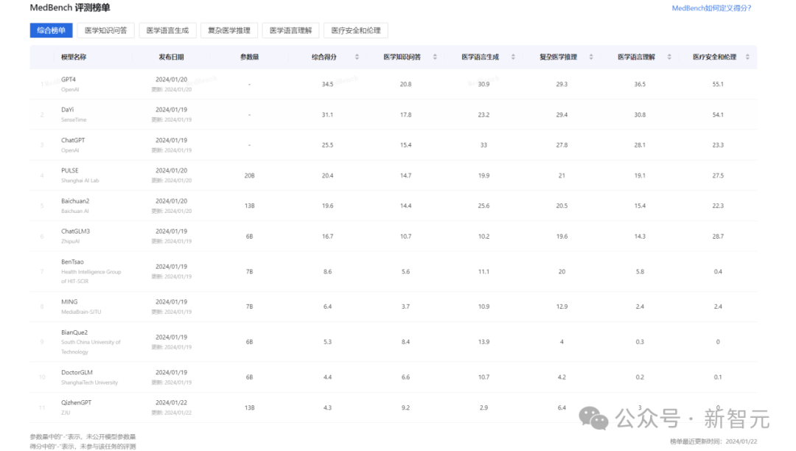Select the BianQue2 model name
The image size is (796, 451).
coord(74,332)
